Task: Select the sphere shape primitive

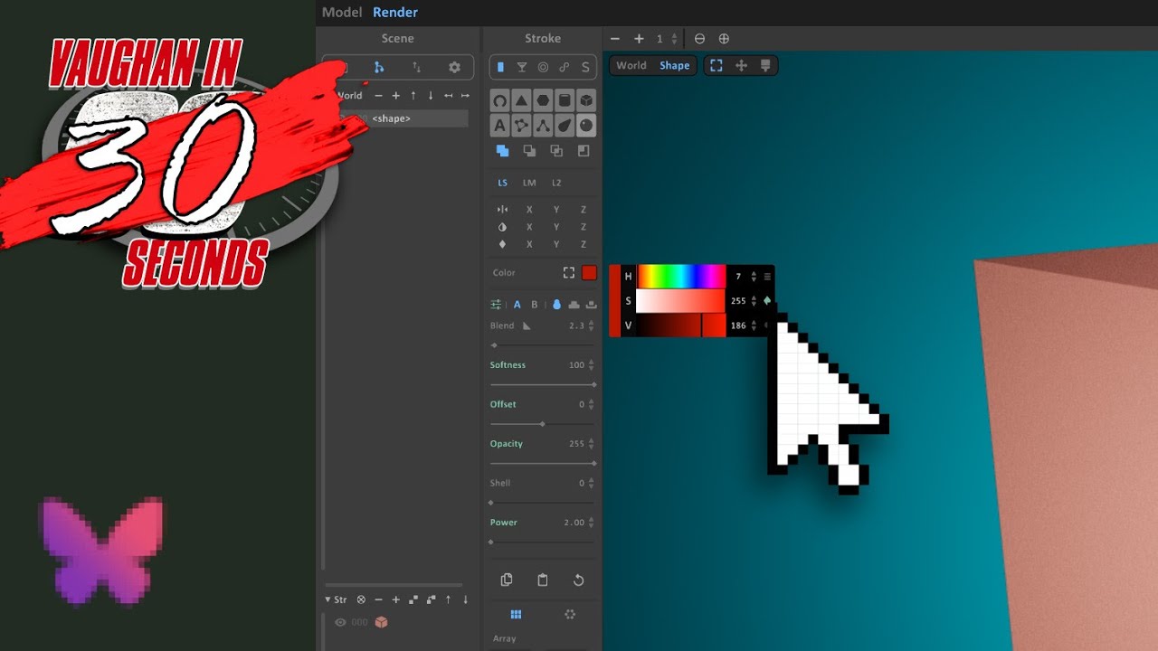Action: [586, 126]
